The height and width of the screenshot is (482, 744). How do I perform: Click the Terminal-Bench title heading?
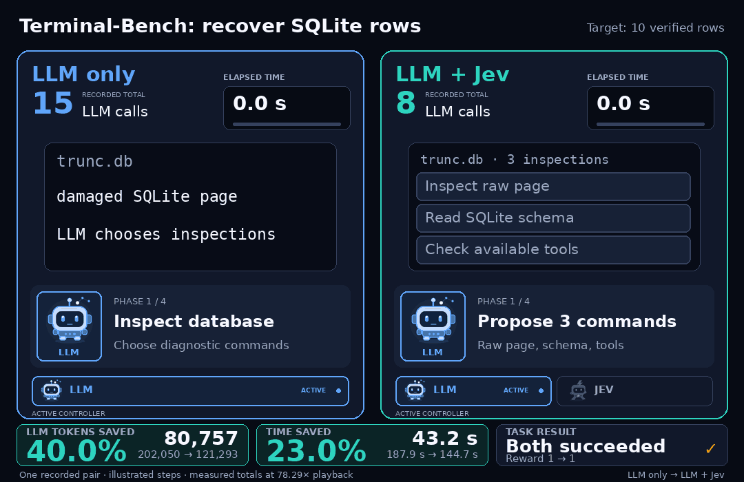point(220,26)
